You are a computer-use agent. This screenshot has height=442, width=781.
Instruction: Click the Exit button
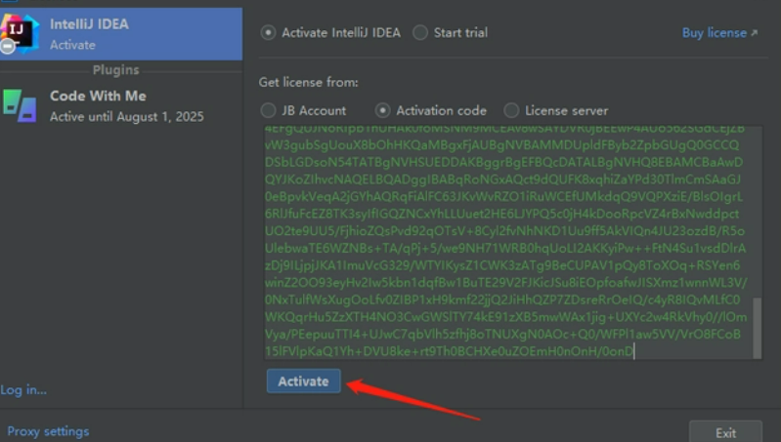(725, 432)
